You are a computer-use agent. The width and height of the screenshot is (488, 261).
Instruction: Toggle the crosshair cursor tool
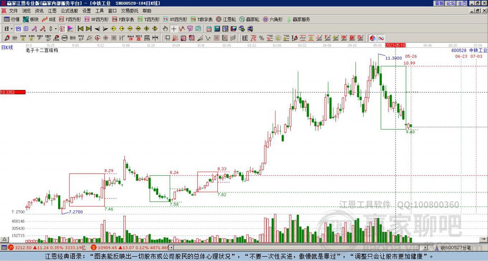coord(173,29)
